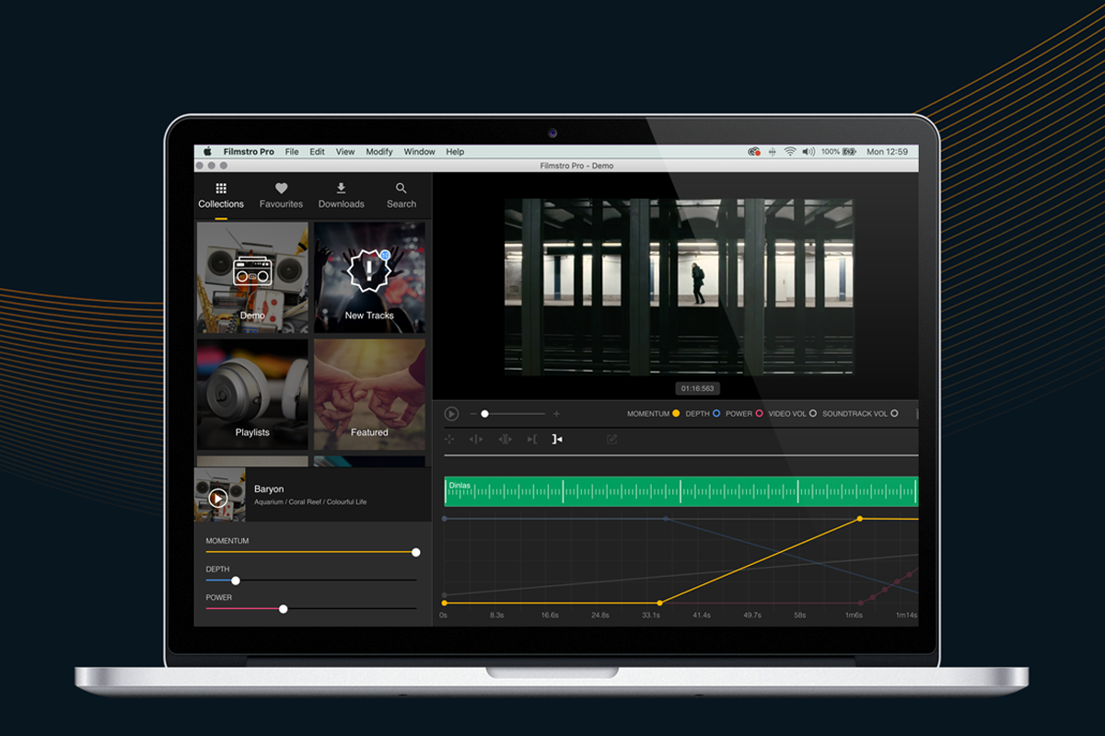Open the edit pencil icon in toolbar
This screenshot has width=1105, height=736.
pyautogui.click(x=611, y=440)
